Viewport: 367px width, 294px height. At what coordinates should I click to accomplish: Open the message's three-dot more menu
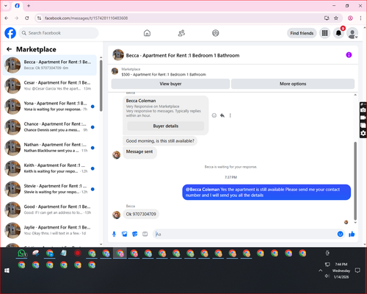point(230,115)
